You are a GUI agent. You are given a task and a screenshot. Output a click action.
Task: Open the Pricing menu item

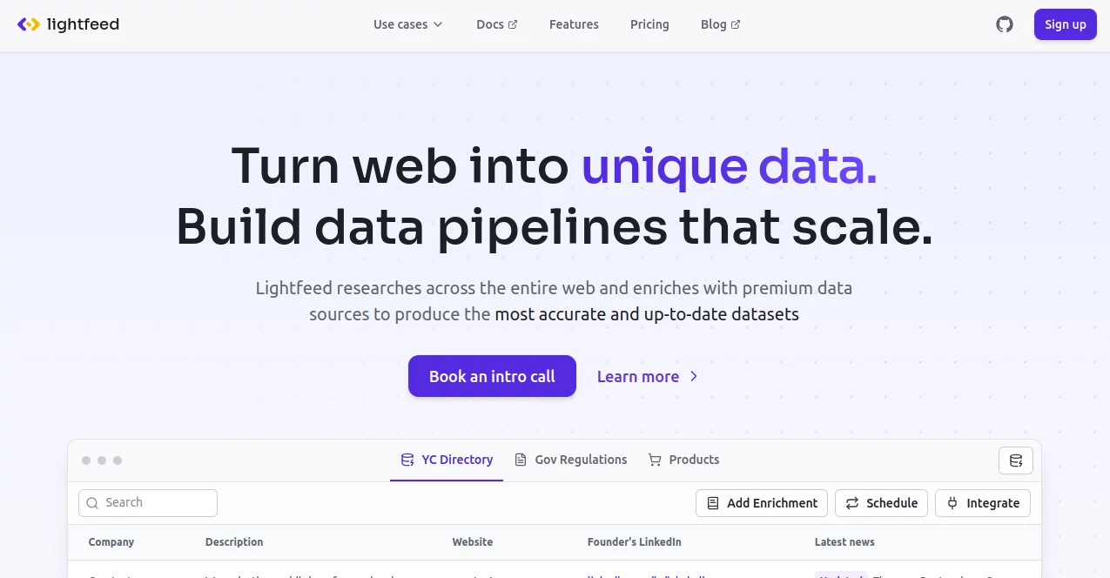coord(649,24)
